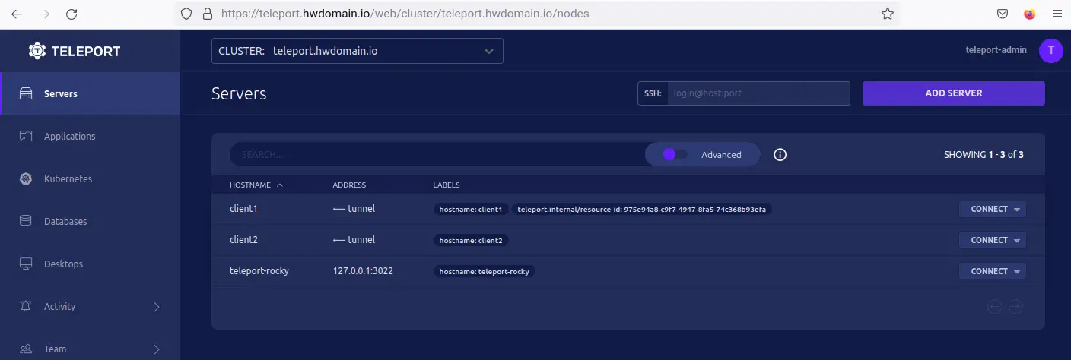Reload the page with the refresh icon

pyautogui.click(x=72, y=14)
